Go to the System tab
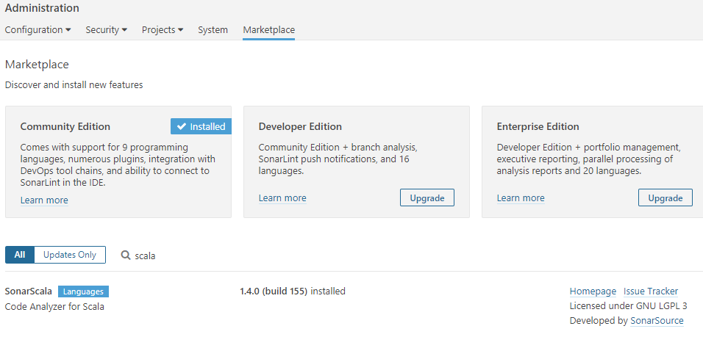This screenshot has height=337, width=703. pos(213,30)
